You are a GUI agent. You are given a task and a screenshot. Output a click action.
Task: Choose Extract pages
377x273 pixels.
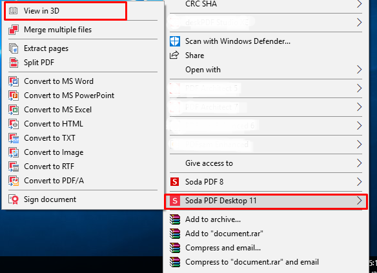click(x=83, y=48)
